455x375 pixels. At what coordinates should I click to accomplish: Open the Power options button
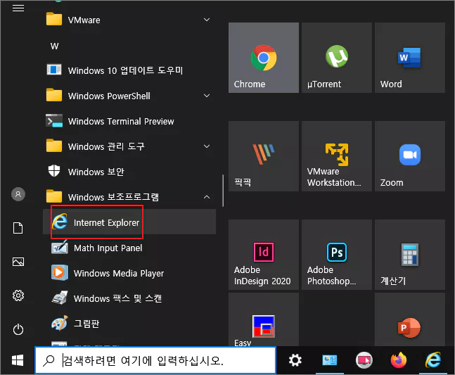tap(18, 329)
